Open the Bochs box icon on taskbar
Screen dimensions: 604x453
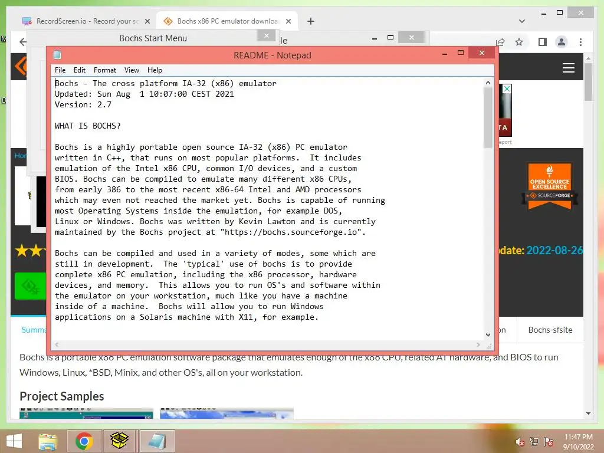(119, 441)
